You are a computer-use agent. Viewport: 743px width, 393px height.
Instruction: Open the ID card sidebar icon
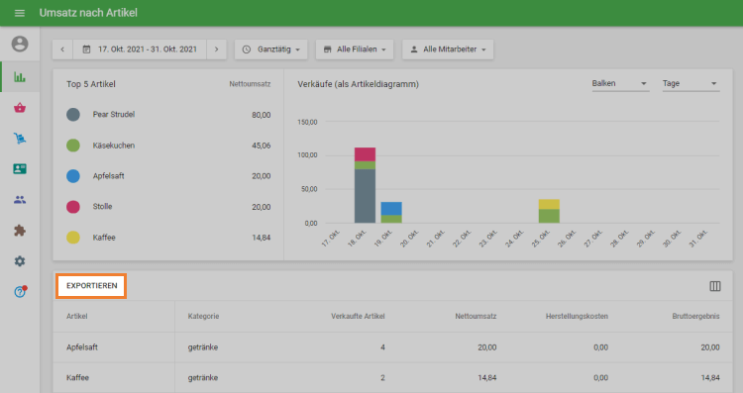20,169
